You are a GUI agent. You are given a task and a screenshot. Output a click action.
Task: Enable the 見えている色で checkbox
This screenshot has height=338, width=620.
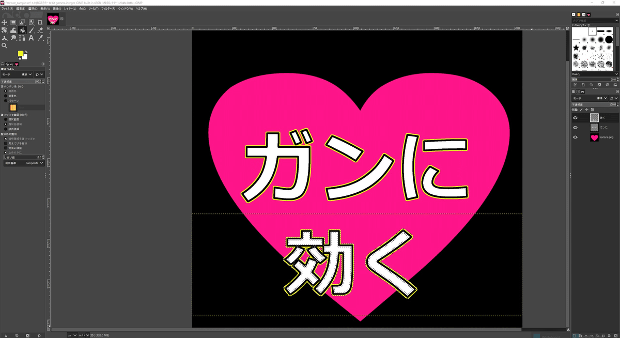tap(6, 144)
